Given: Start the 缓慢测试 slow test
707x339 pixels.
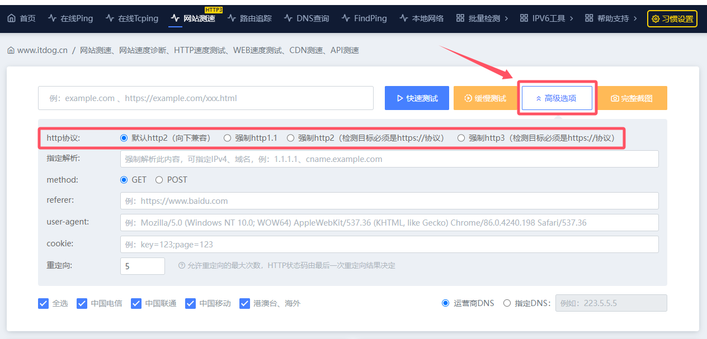Looking at the screenshot, I should 485,98.
